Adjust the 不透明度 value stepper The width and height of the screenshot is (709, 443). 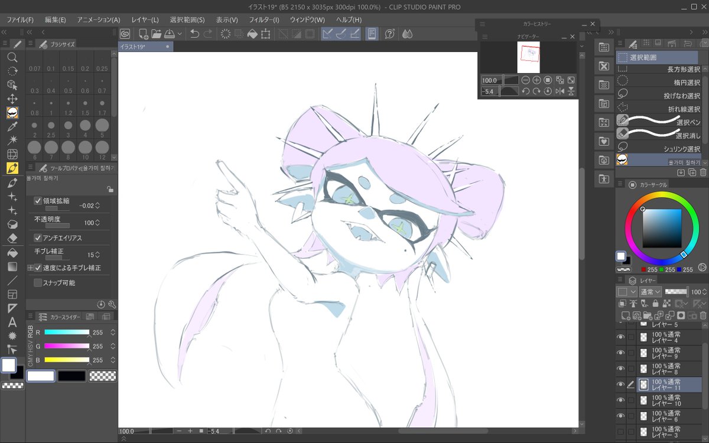[97, 223]
